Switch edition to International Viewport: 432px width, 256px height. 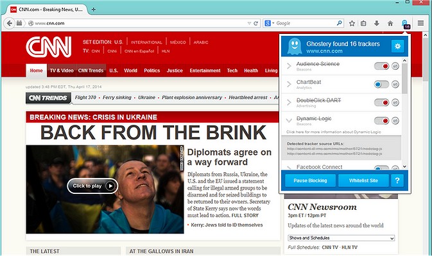coord(146,42)
